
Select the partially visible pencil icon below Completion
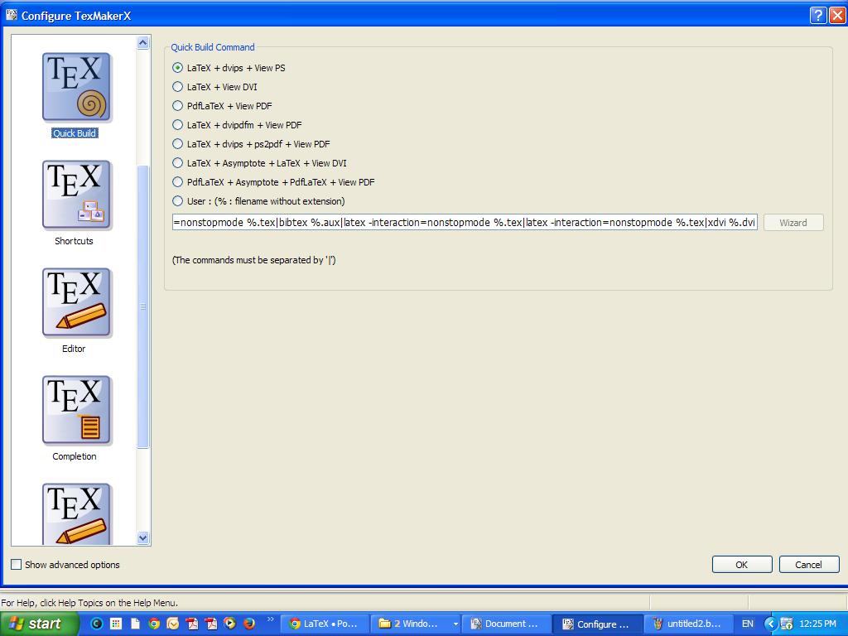click(76, 513)
